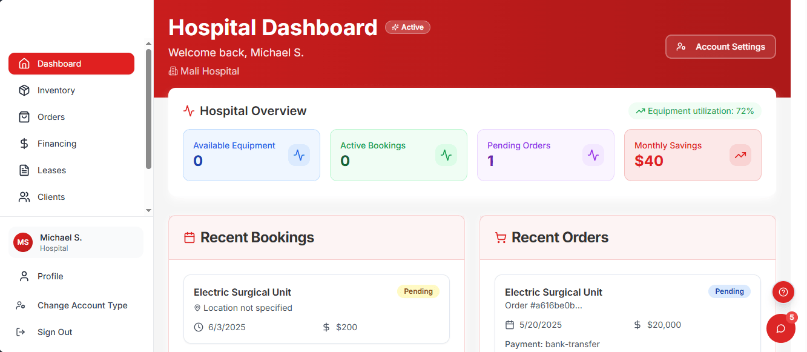
Task: Click the red help question mark icon
Action: click(783, 292)
